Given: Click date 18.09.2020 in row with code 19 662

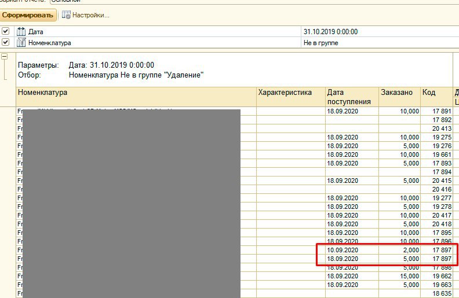Looking at the screenshot, I should [352, 276].
